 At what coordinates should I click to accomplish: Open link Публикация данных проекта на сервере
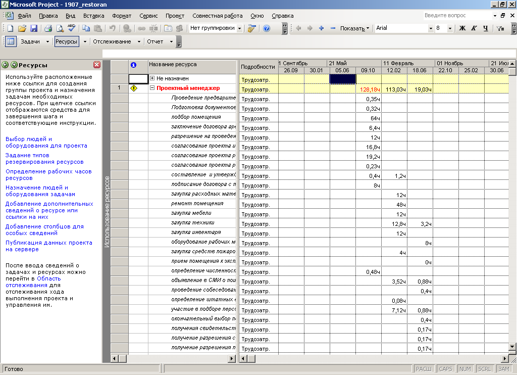(49, 246)
